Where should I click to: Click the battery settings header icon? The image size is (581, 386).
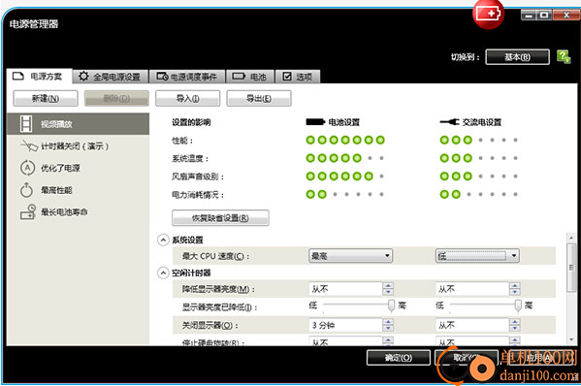click(315, 122)
